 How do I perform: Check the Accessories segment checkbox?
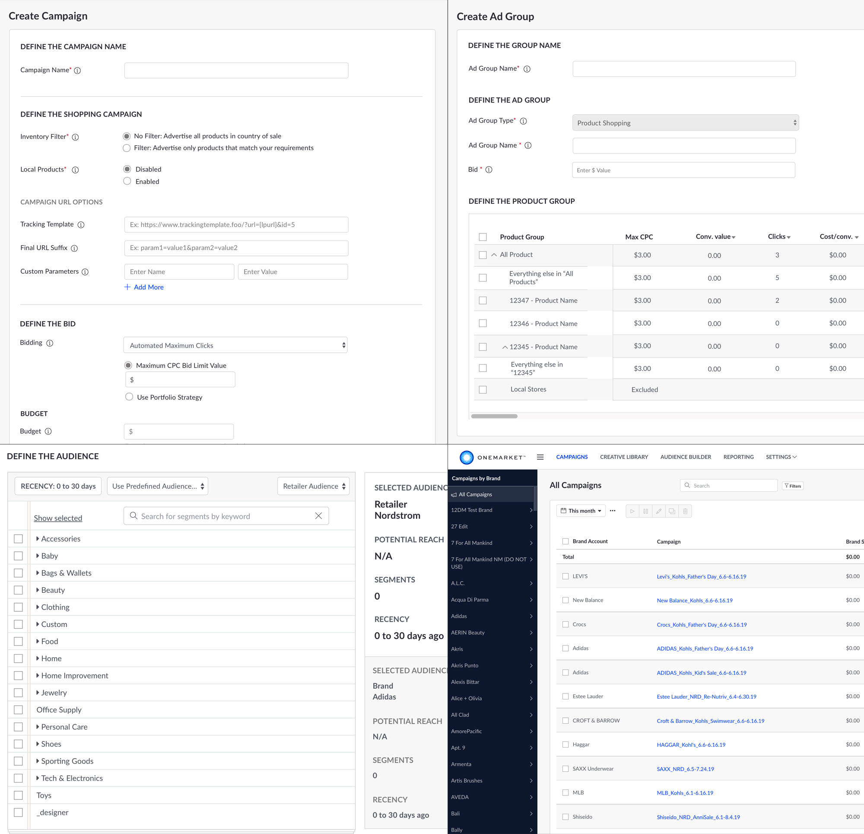18,539
